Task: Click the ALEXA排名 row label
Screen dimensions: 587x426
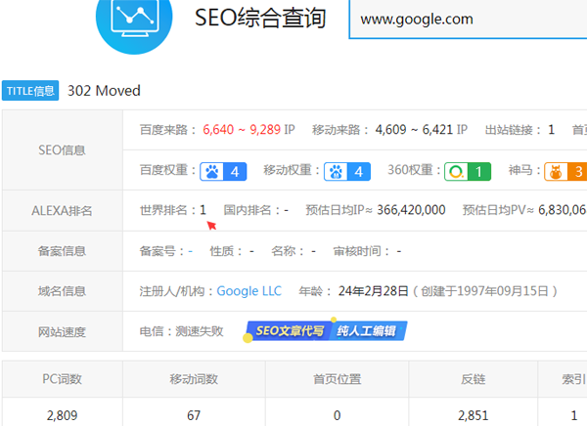Action: tap(62, 211)
